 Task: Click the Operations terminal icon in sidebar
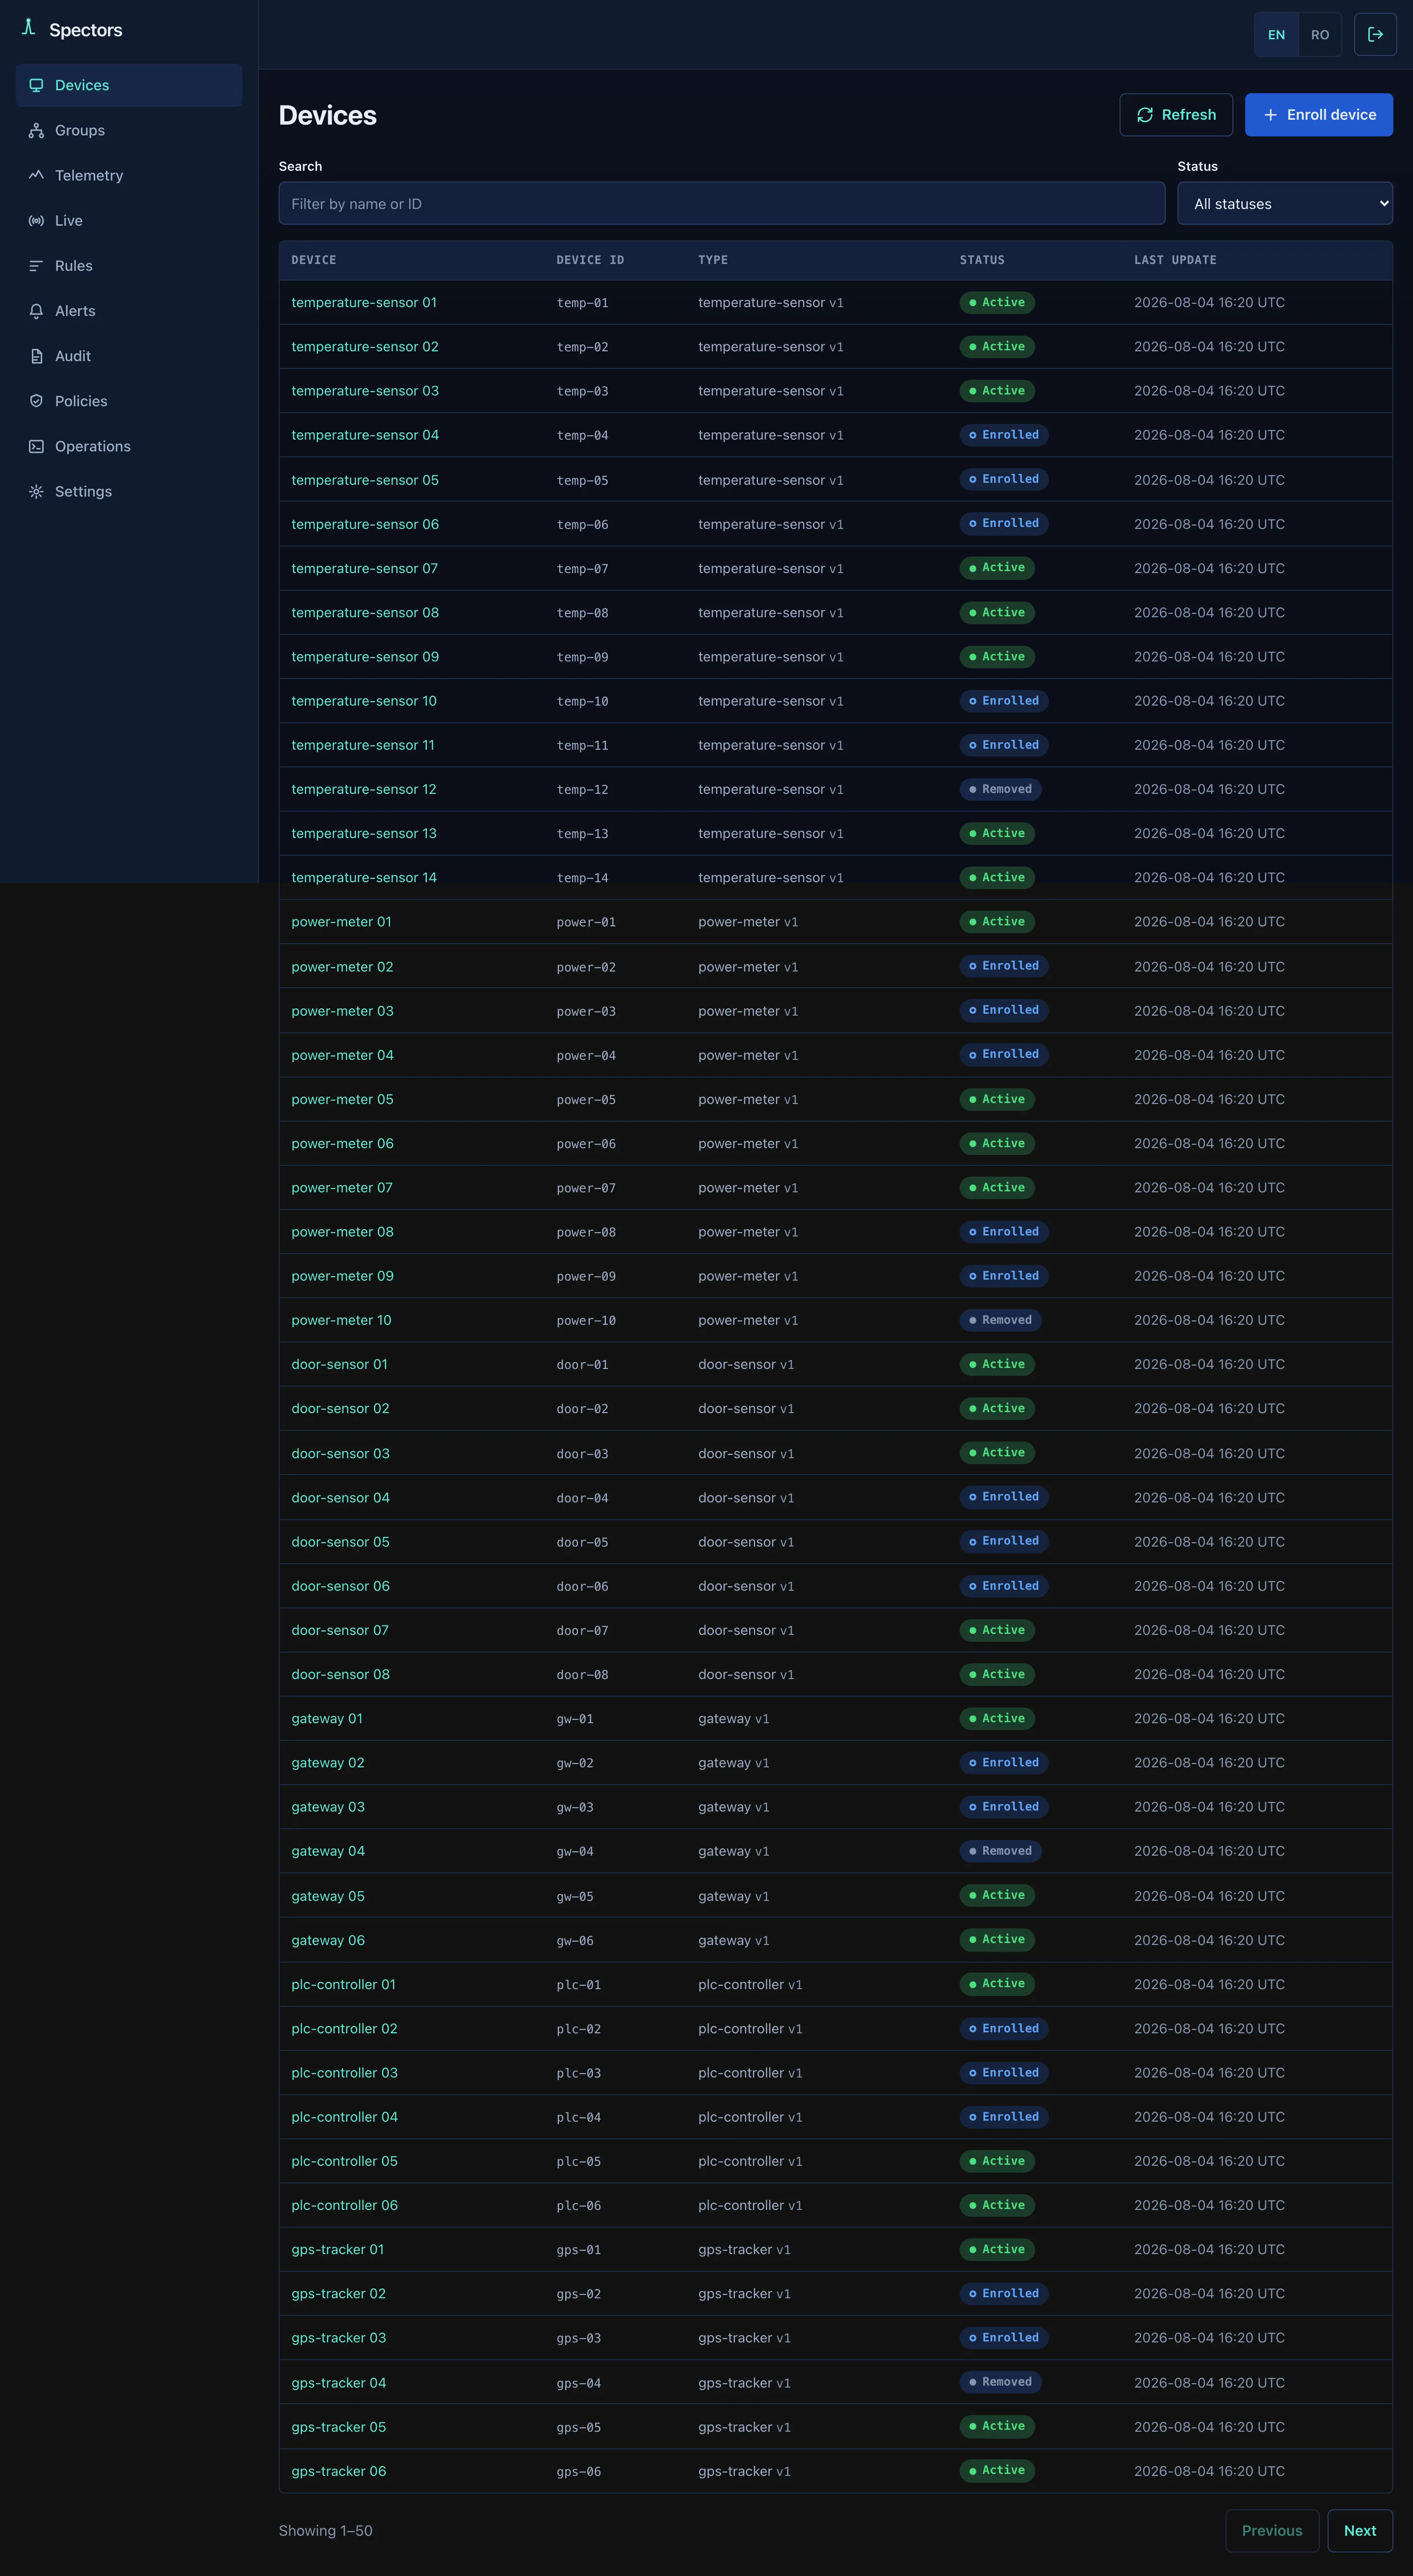(36, 446)
